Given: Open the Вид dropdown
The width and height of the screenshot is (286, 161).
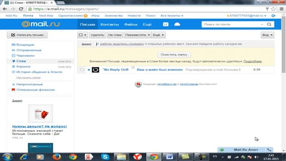Looking at the screenshot, I should (267, 35).
